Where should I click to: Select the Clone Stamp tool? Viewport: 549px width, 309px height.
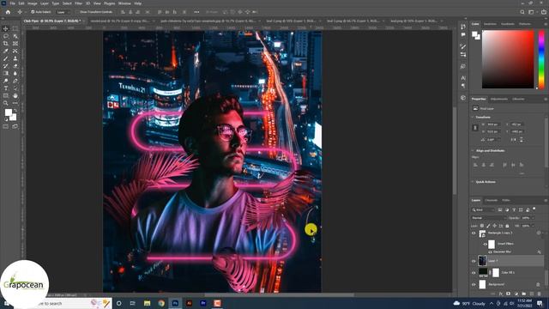[x=15, y=58]
